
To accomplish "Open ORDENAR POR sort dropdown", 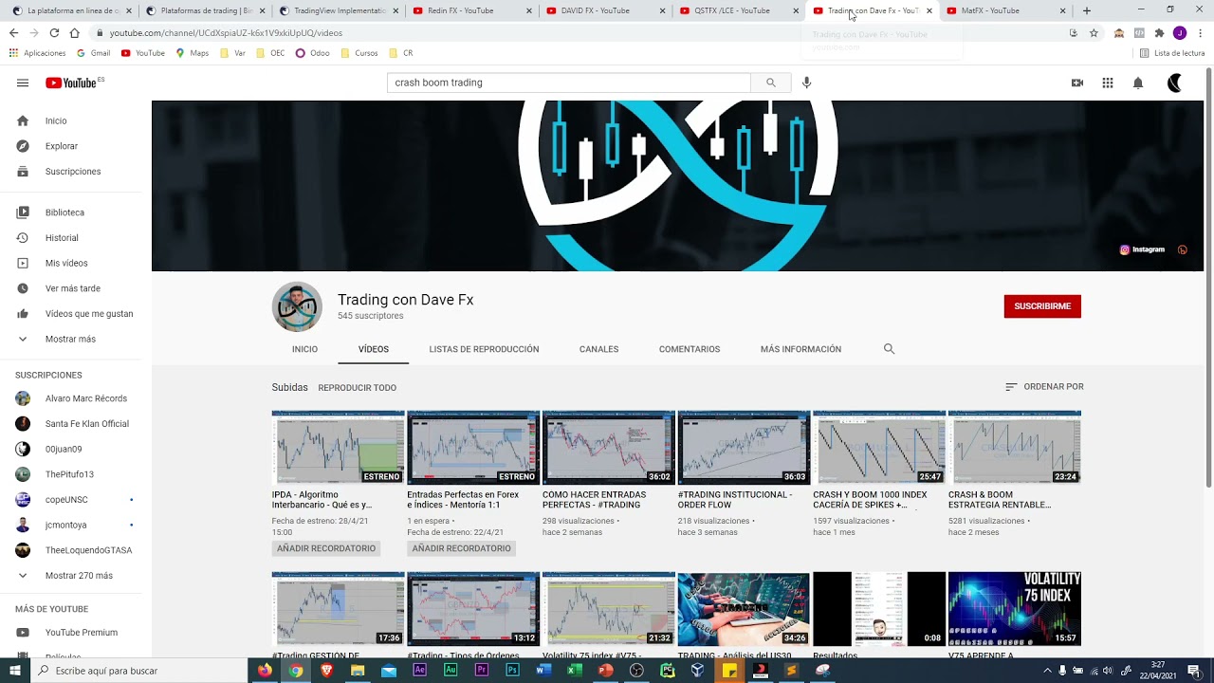I will pyautogui.click(x=1044, y=387).
